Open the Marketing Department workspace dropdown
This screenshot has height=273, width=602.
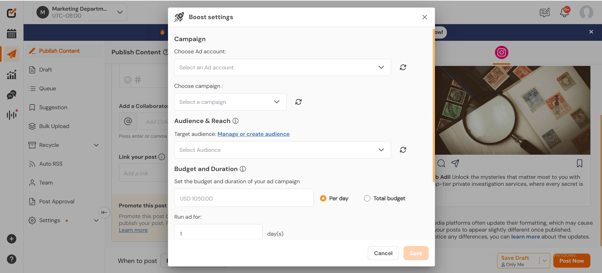(x=80, y=12)
